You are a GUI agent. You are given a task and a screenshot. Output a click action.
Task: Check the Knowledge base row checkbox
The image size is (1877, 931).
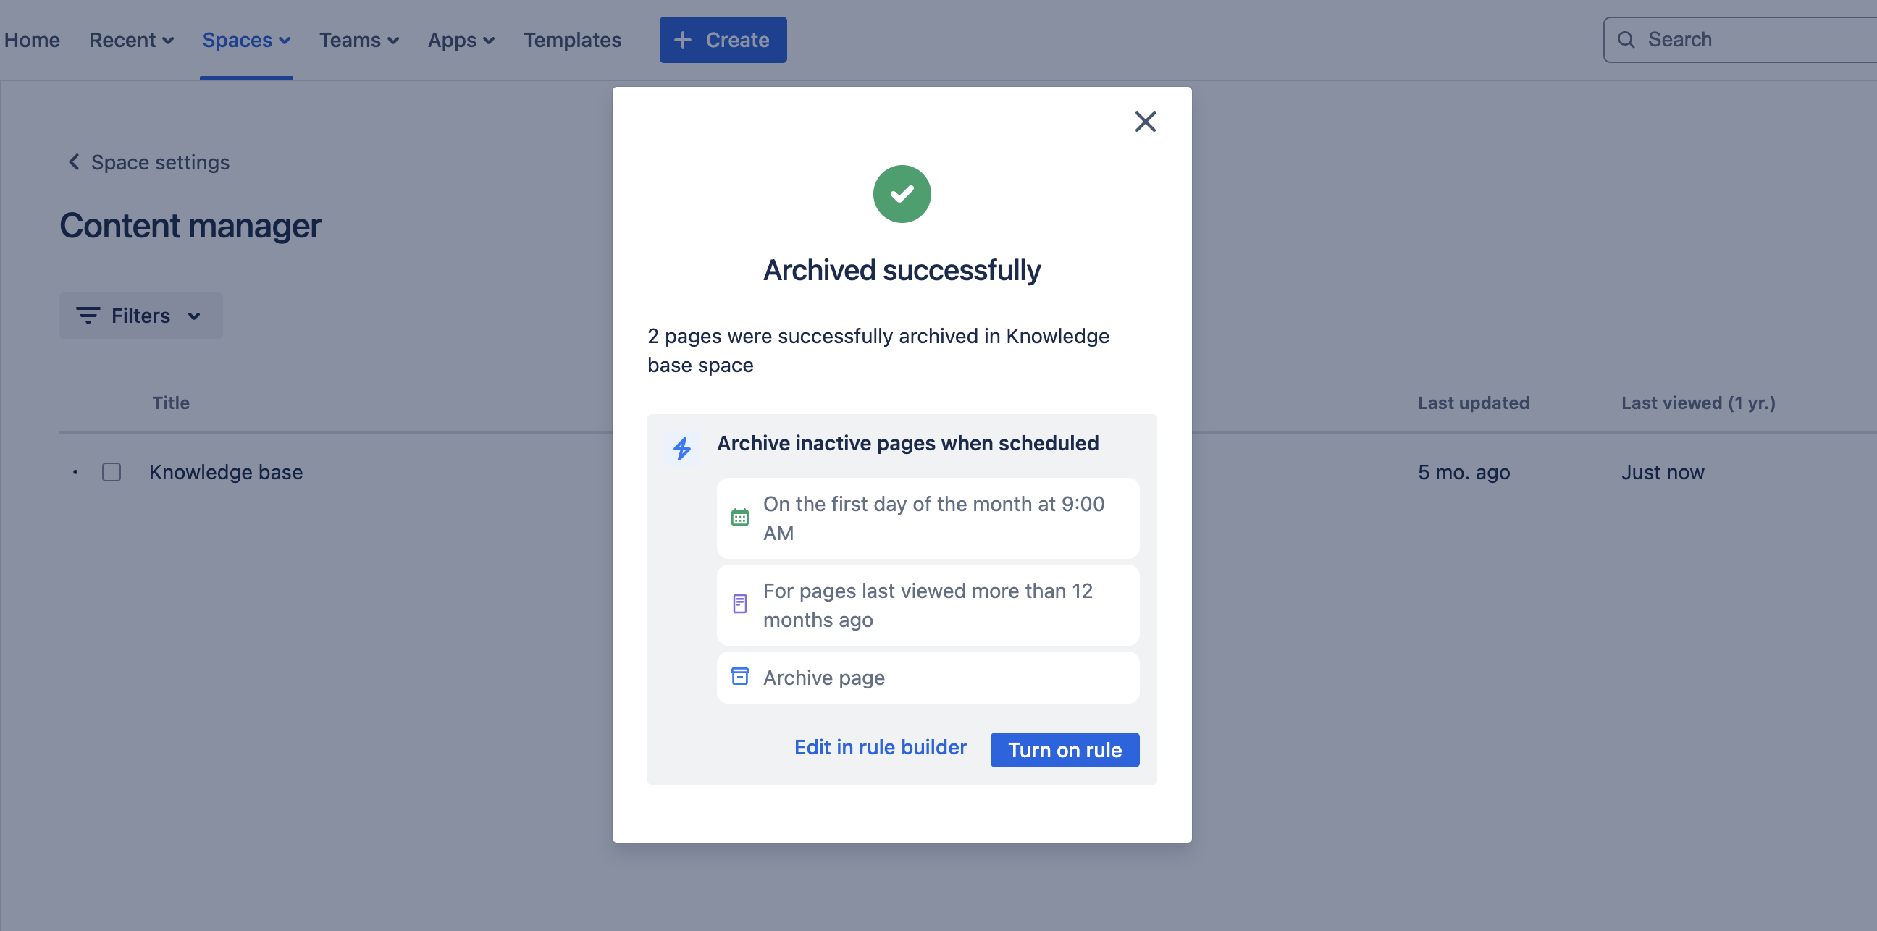pyautogui.click(x=111, y=472)
